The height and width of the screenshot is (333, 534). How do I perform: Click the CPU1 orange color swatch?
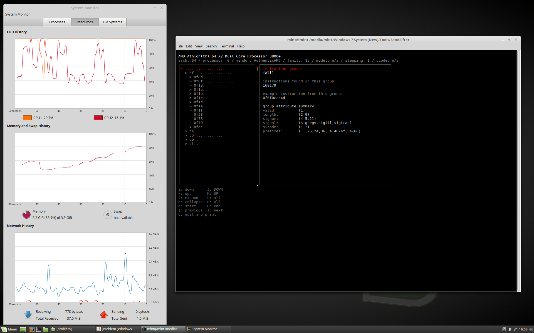(27, 118)
